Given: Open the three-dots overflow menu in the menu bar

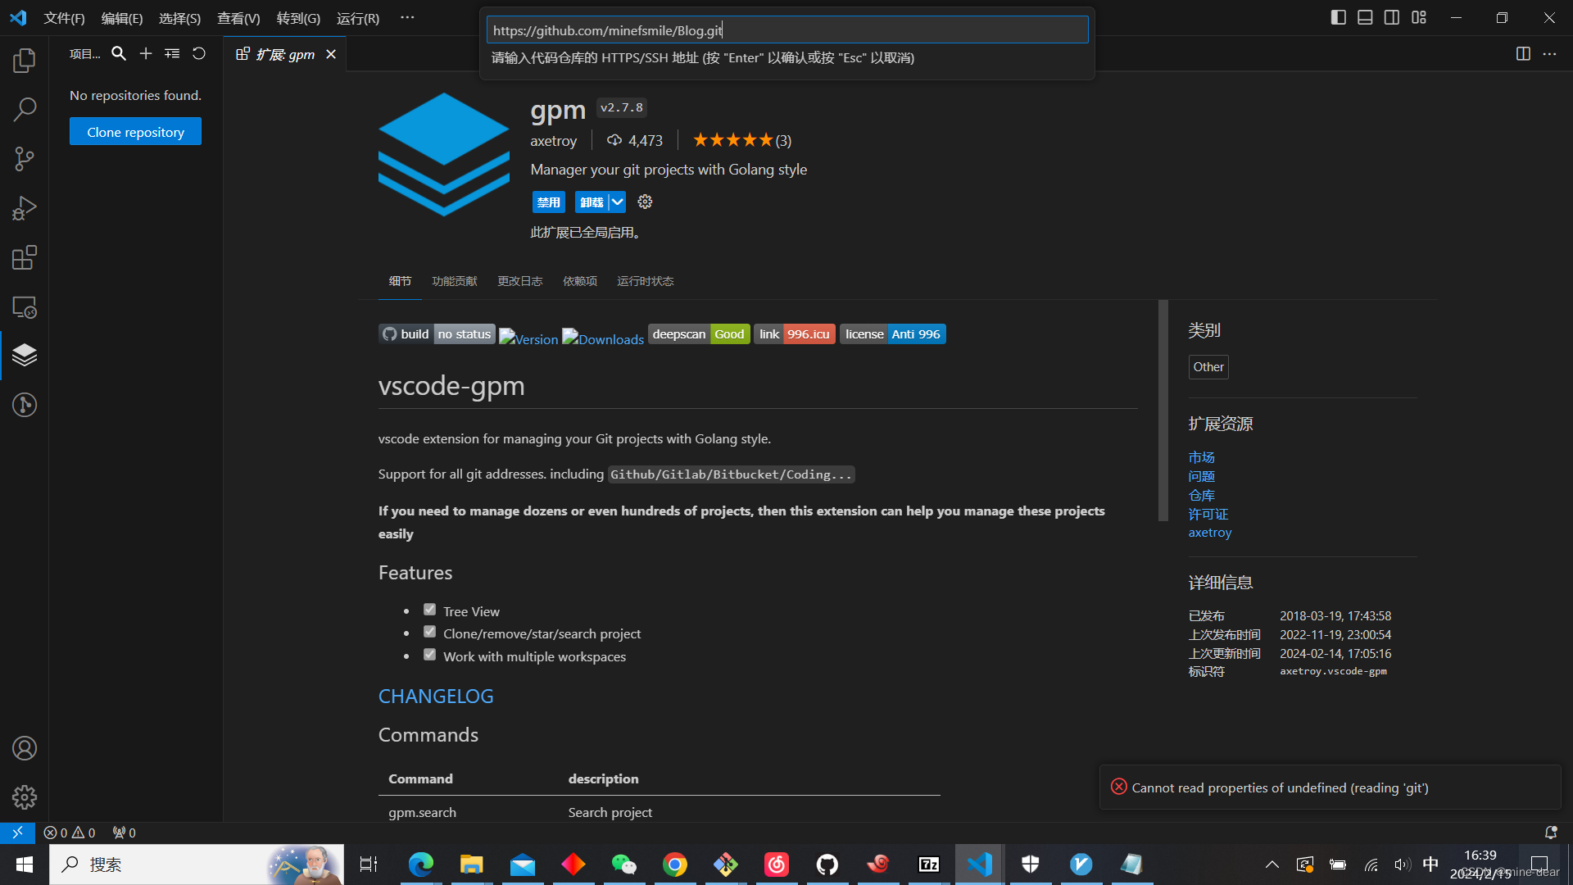Looking at the screenshot, I should 407,17.
